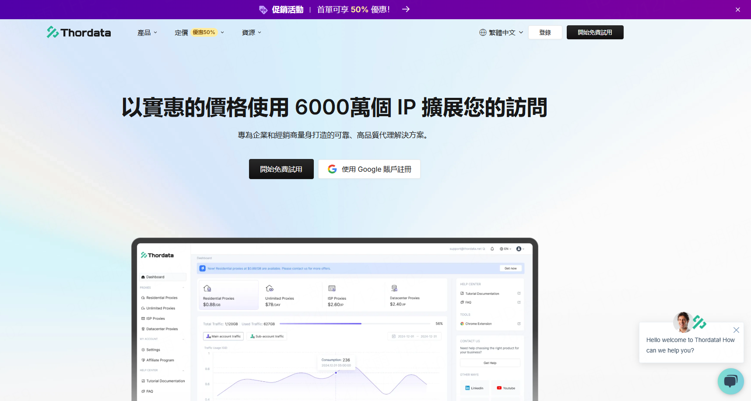This screenshot has height=401, width=751.
Task: Close the chat welcome popup
Action: (x=736, y=330)
